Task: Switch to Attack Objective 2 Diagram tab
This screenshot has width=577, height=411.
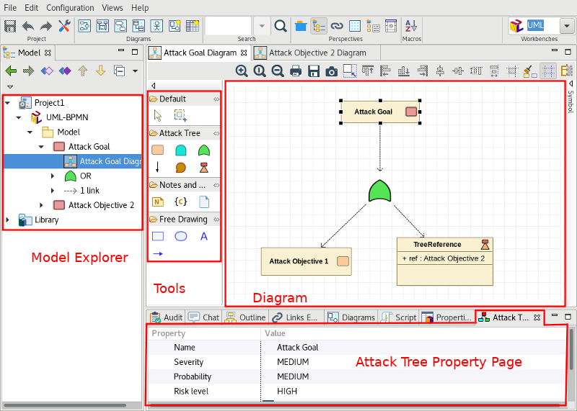Action: [317, 53]
